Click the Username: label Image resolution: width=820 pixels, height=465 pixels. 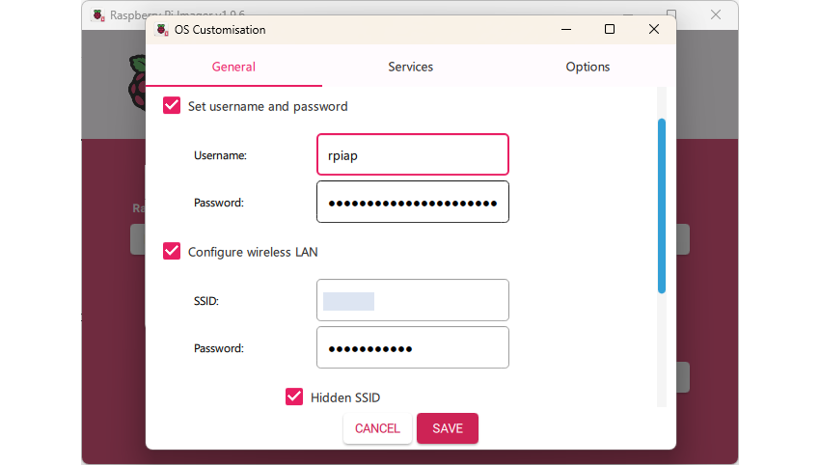220,155
